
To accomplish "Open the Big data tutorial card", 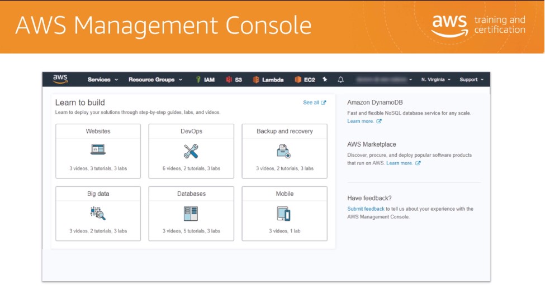I will (x=98, y=214).
